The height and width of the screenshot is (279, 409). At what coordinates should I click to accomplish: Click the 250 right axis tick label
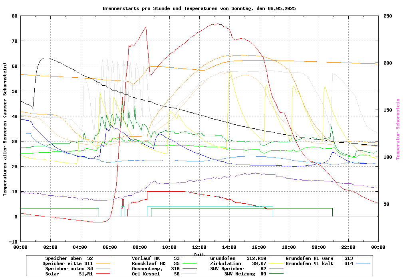click(x=388, y=16)
